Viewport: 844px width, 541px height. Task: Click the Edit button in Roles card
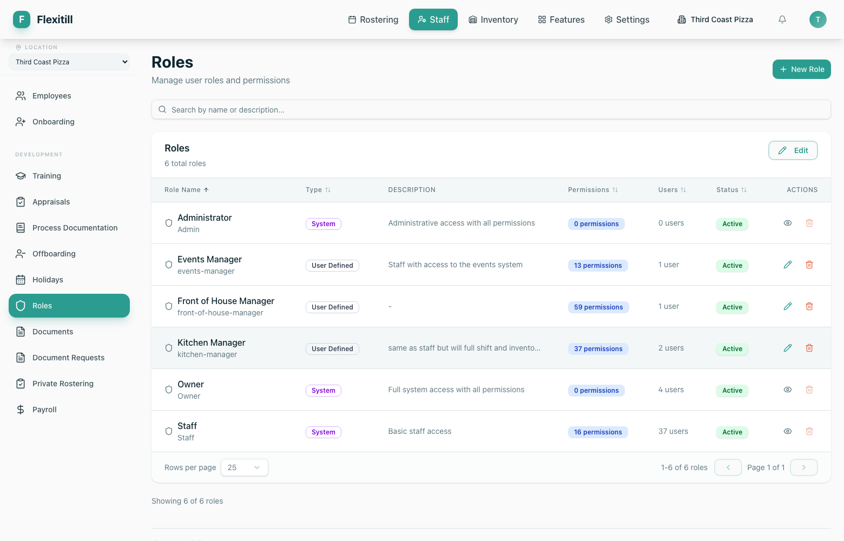(x=793, y=150)
